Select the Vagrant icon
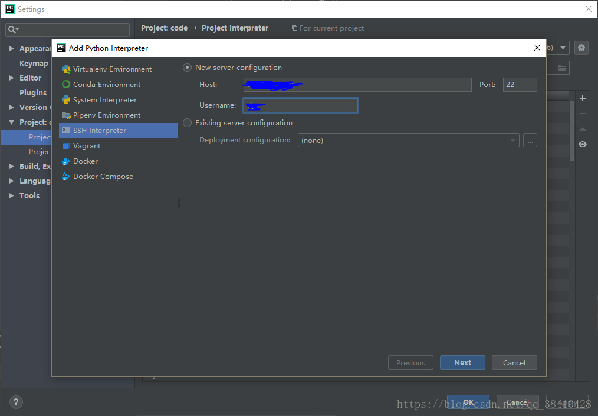The height and width of the screenshot is (416, 598). point(66,146)
